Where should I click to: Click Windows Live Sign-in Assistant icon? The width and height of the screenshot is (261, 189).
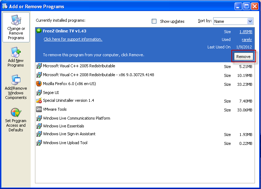(x=39, y=134)
